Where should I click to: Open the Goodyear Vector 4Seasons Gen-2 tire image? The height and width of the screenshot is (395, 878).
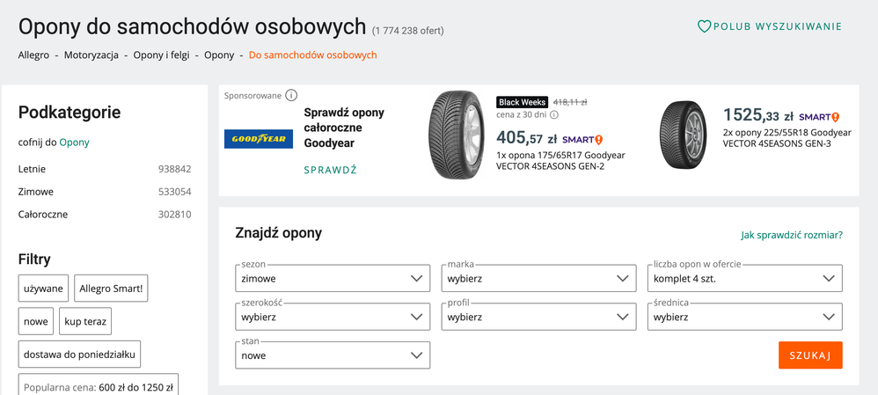pyautogui.click(x=457, y=135)
